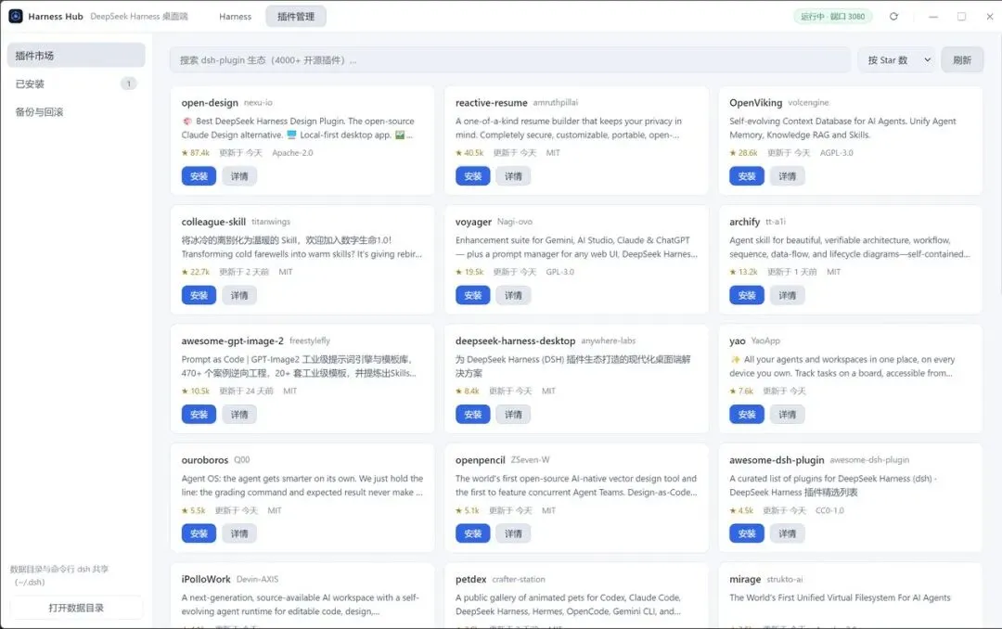Click the 19.5k star count on voyager
1002x629 pixels.
469,272
